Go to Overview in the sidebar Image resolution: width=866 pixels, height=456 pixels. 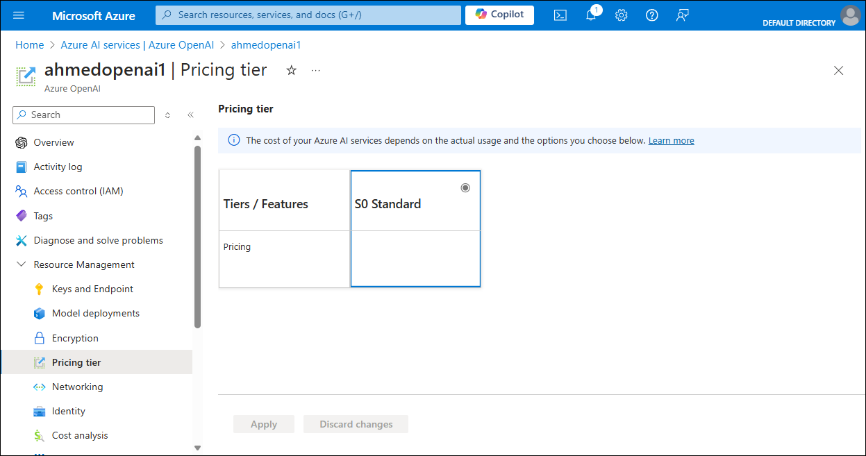[53, 142]
